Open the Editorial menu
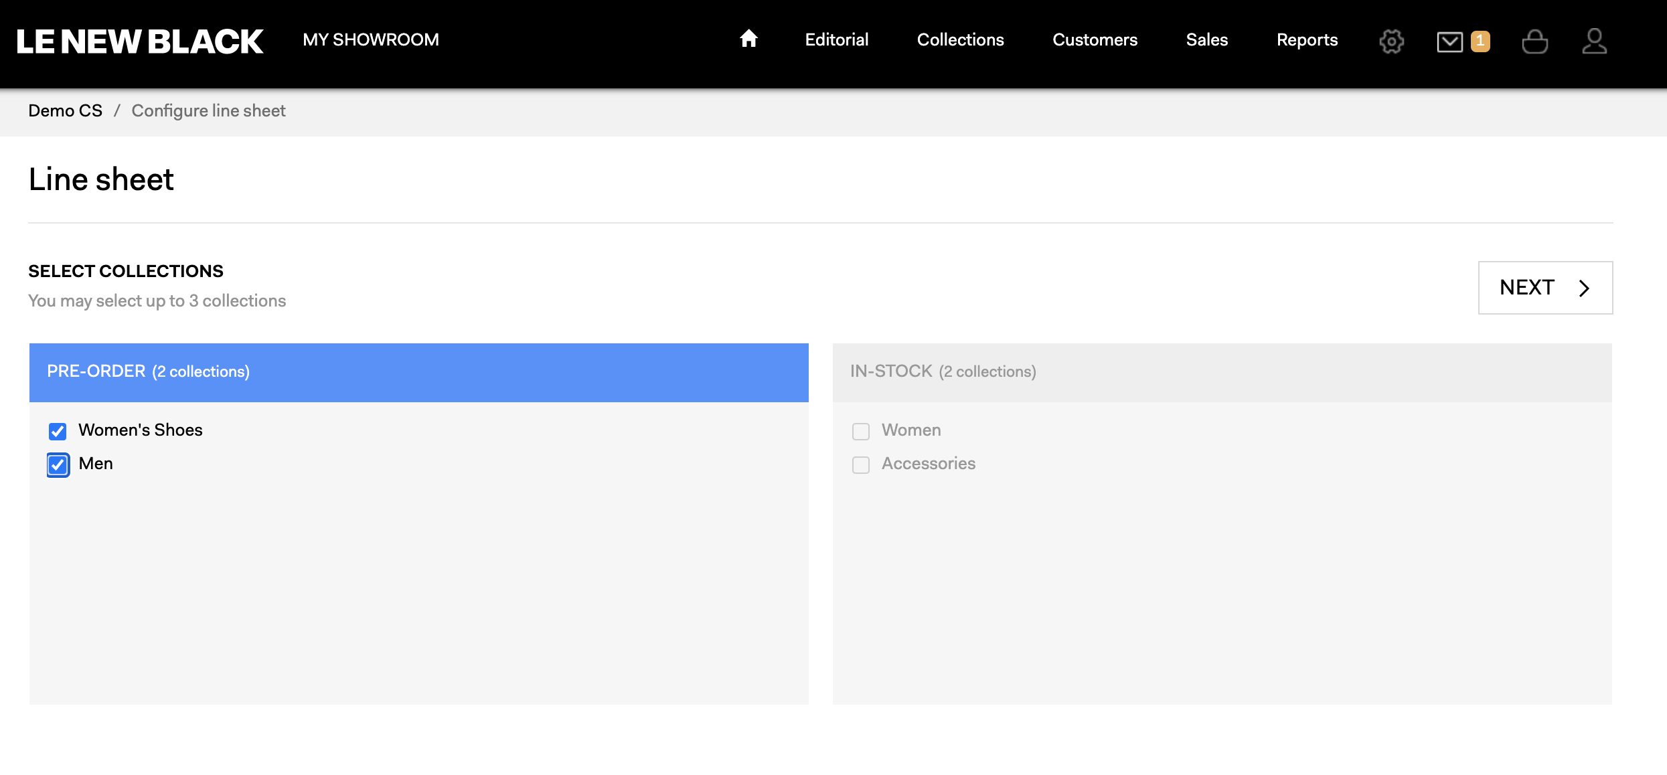This screenshot has height=775, width=1667. (837, 39)
